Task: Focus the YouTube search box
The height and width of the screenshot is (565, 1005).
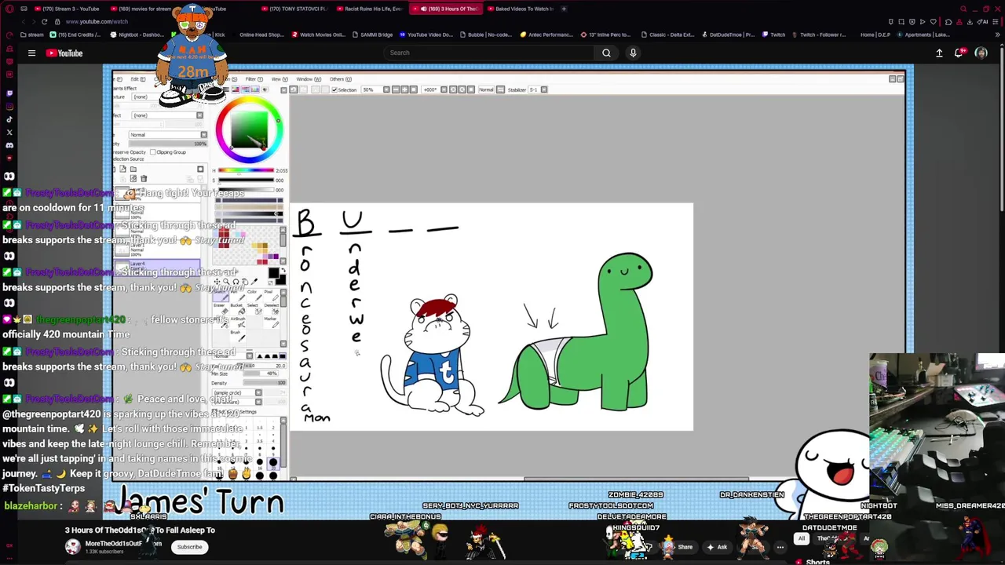Action: pos(488,53)
